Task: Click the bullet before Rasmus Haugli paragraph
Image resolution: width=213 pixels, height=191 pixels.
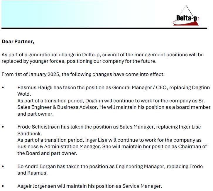Action: (3, 88)
